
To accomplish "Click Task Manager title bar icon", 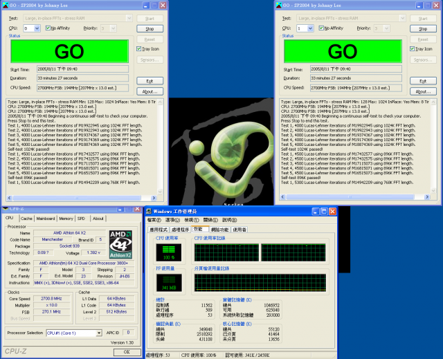I will 149,211.
